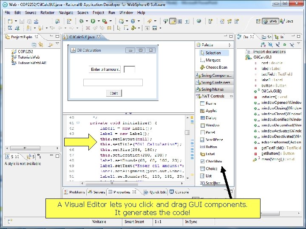Pick the List control in Palette
The height and width of the screenshot is (229, 306).
coord(206,176)
